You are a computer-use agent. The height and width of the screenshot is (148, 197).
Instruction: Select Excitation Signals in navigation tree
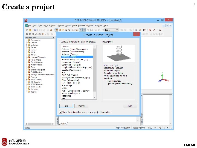coord(38,70)
